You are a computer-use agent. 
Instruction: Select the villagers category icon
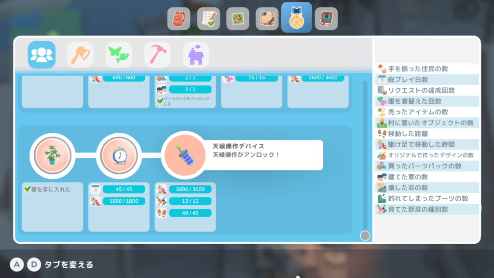41,55
